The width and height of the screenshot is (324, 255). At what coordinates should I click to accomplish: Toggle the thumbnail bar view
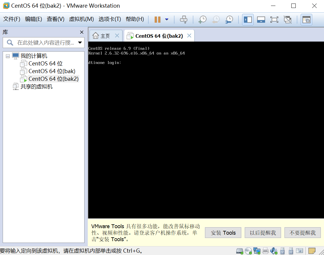point(261,20)
